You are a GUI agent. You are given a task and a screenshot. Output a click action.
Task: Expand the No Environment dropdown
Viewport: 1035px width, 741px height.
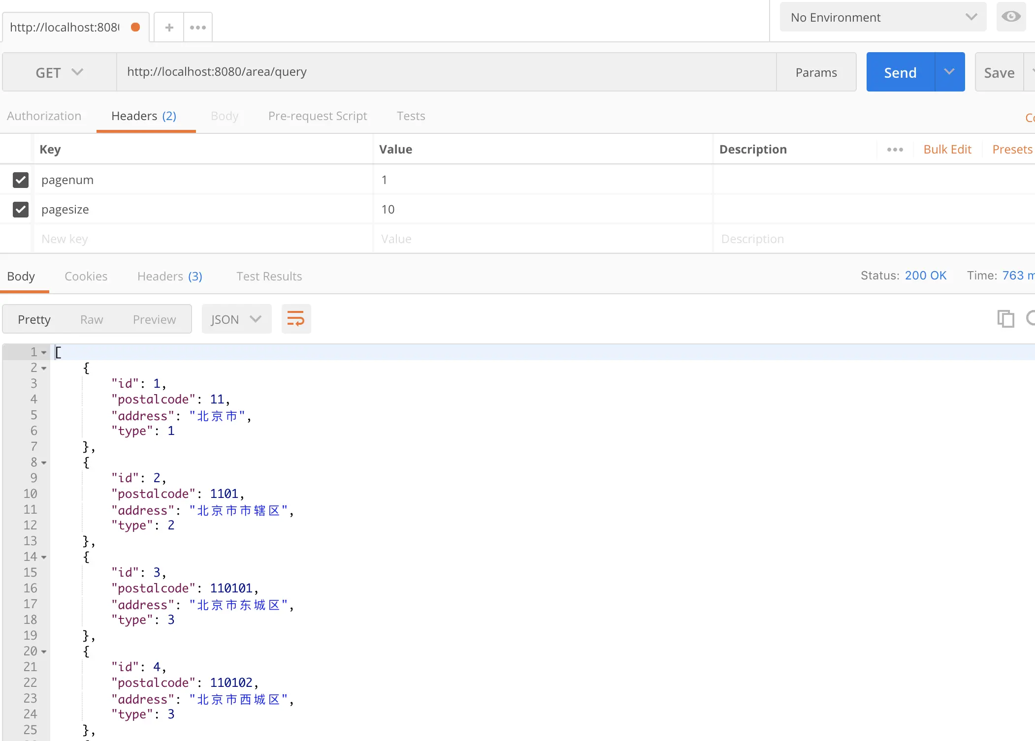coord(883,17)
